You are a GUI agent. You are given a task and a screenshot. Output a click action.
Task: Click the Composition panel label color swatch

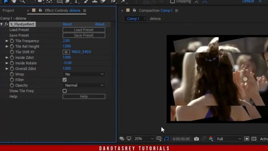tap(128, 10)
